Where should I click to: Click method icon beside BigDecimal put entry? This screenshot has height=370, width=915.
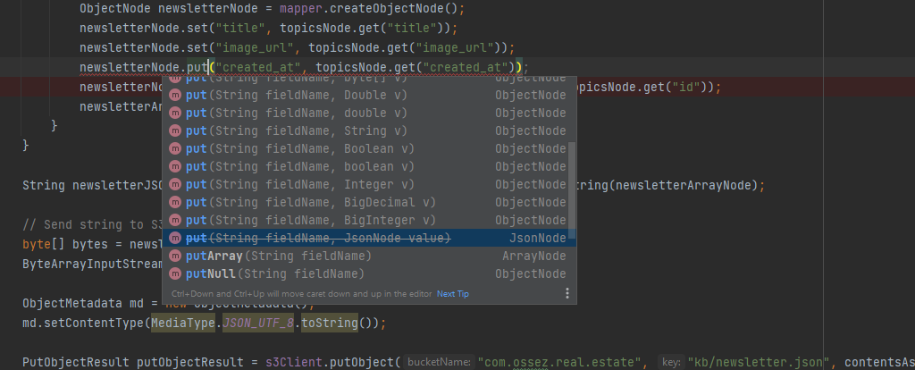175,203
